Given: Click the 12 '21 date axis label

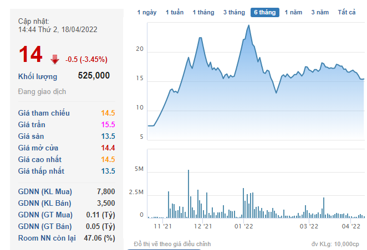Looking at the screenshot, I should [203, 226].
